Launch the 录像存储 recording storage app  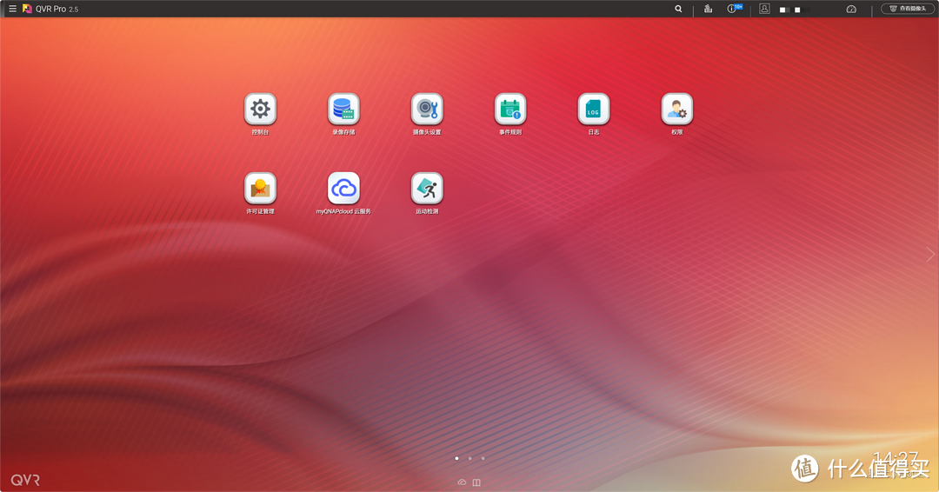pyautogui.click(x=343, y=110)
